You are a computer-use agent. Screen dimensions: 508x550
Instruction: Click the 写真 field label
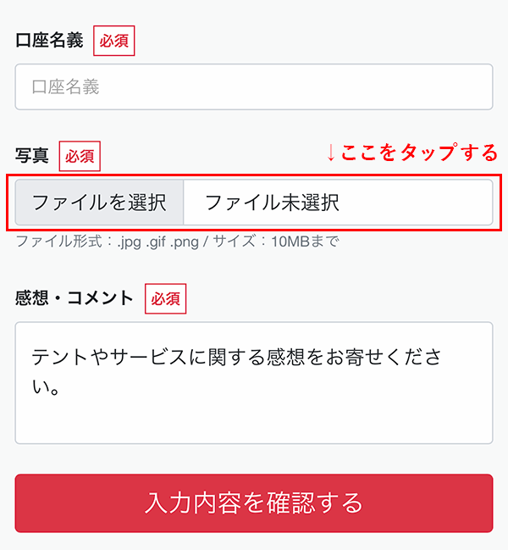pos(32,156)
